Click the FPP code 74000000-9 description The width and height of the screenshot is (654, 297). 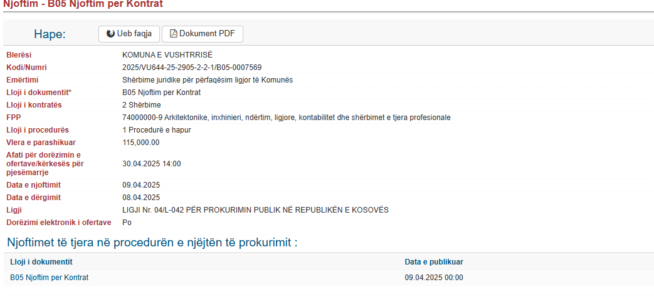tap(287, 118)
